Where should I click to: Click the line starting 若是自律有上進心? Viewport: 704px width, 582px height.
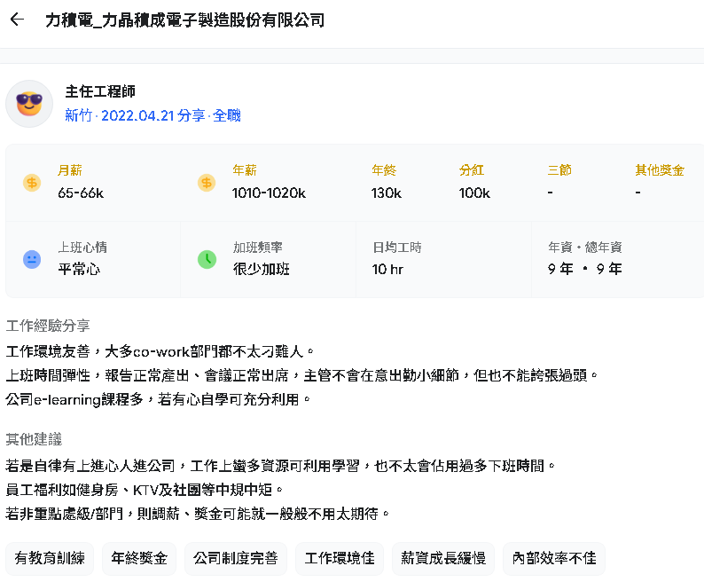[280, 466]
